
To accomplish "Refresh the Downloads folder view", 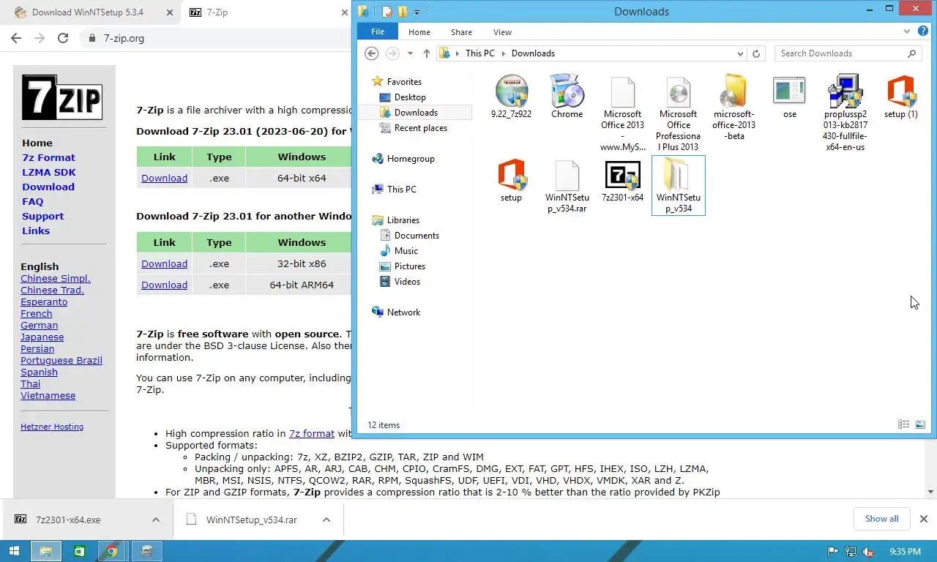I will pos(756,53).
